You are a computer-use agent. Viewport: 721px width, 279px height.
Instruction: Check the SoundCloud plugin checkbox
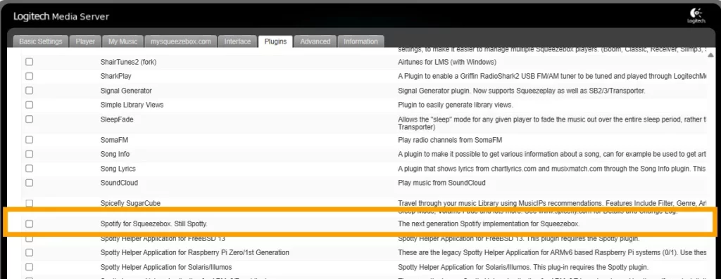tap(30, 183)
